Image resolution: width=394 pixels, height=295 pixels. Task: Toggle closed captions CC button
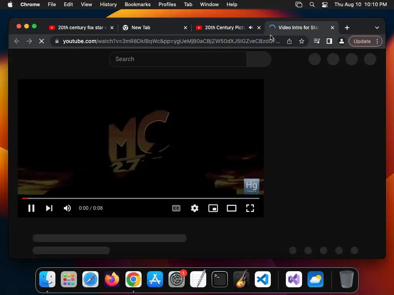(x=176, y=208)
